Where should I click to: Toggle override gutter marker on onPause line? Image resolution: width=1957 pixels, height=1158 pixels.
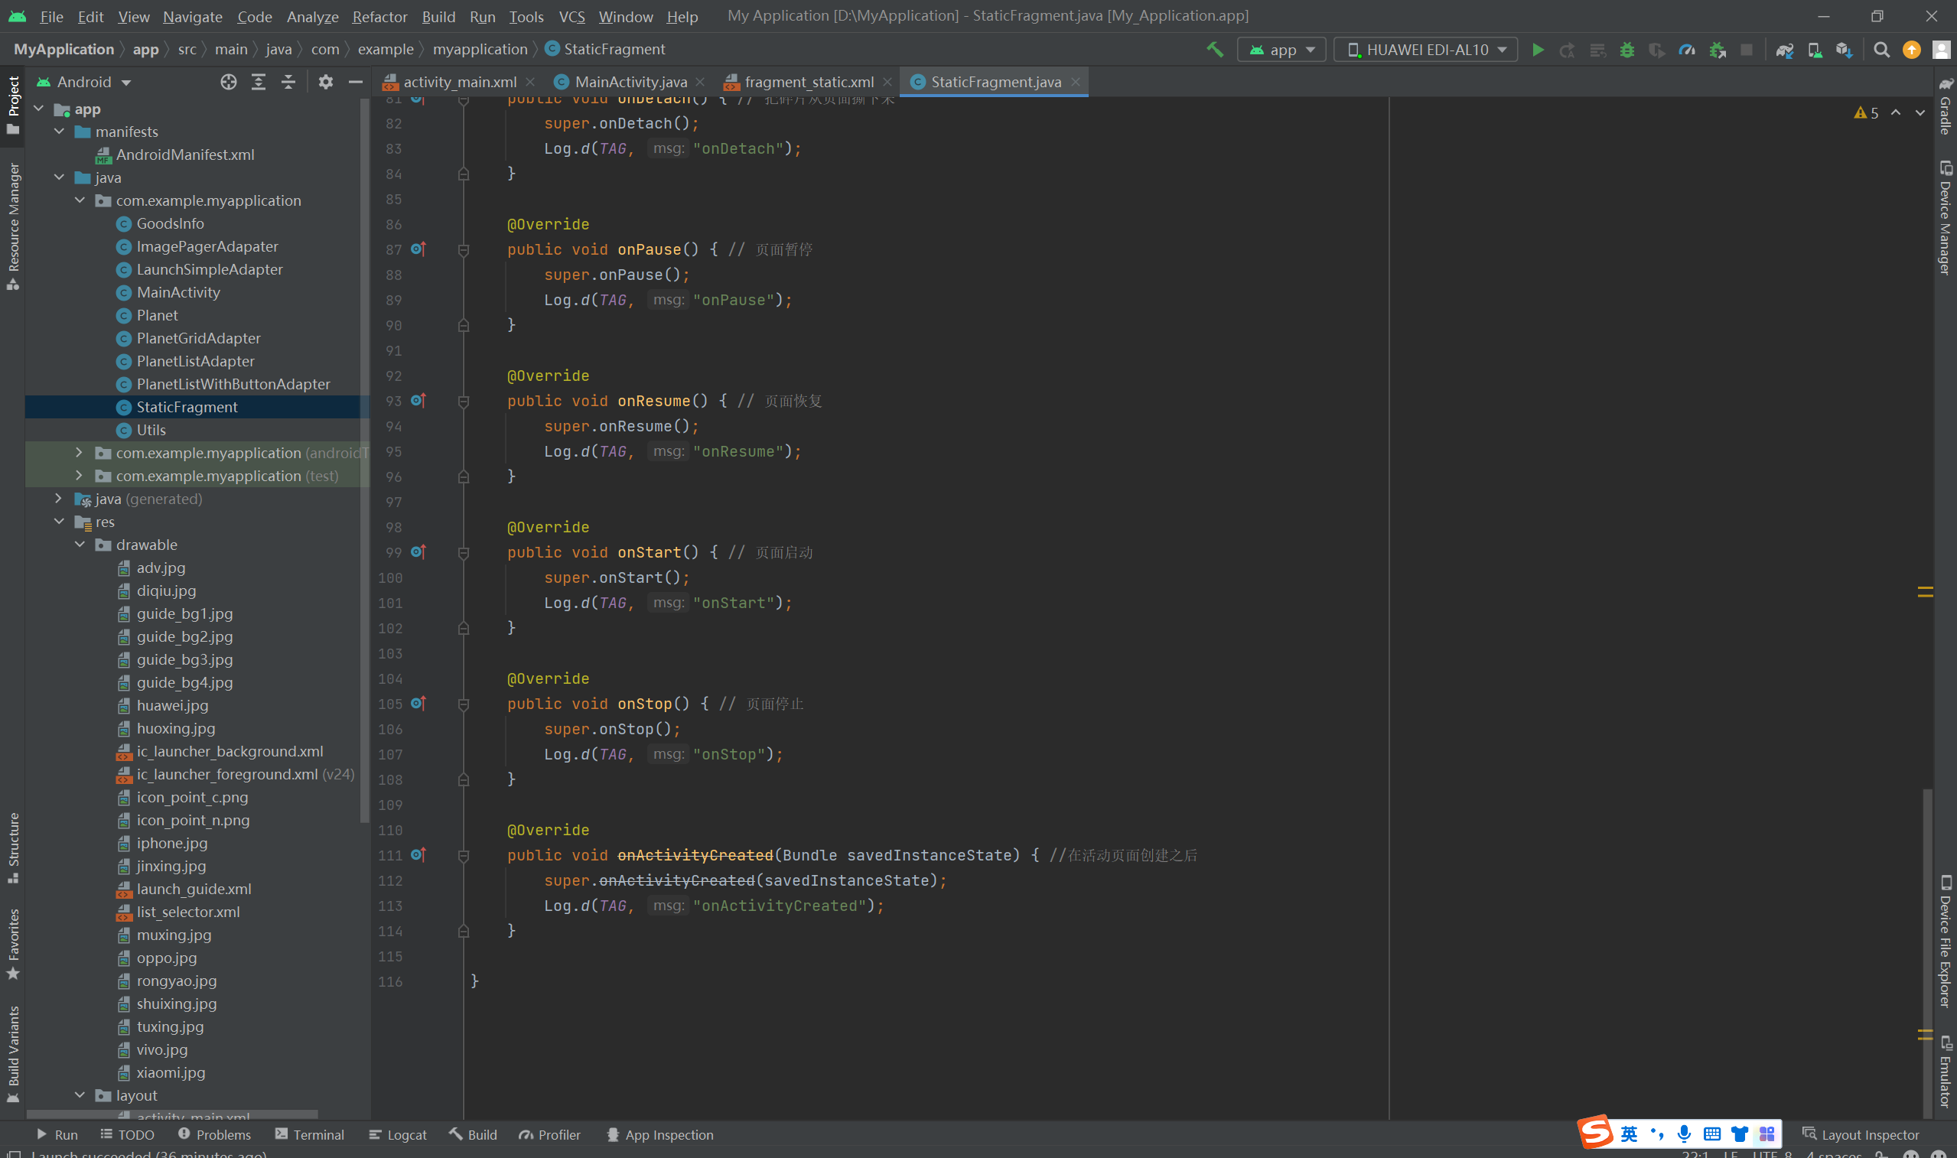click(418, 249)
